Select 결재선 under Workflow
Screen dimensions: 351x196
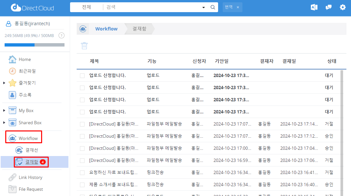tap(32, 150)
